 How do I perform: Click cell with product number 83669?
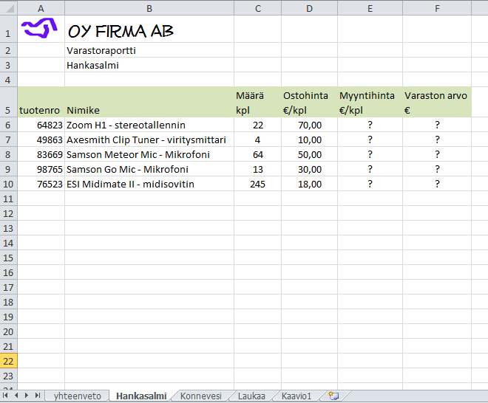click(x=41, y=154)
